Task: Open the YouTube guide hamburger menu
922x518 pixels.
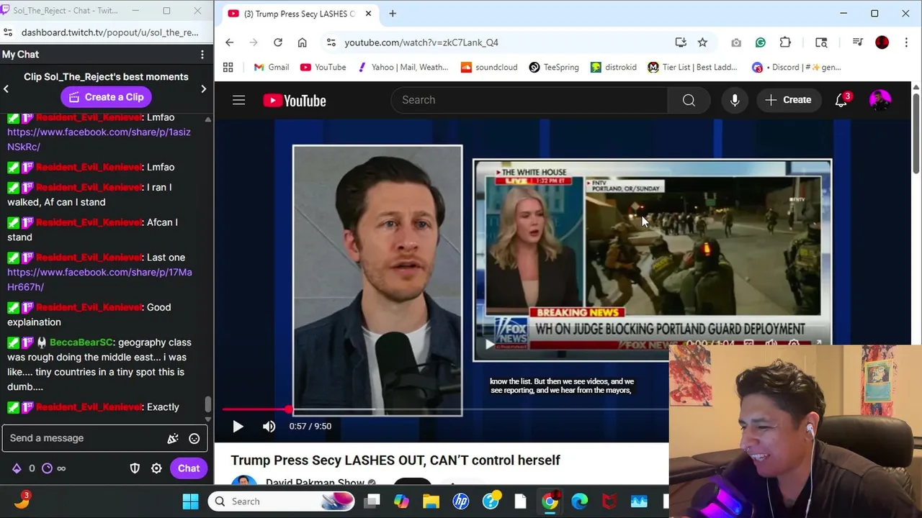Action: [238, 100]
